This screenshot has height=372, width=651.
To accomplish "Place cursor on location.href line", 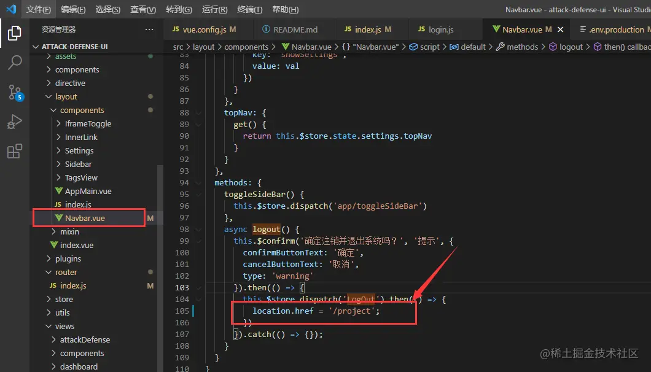I will [316, 311].
